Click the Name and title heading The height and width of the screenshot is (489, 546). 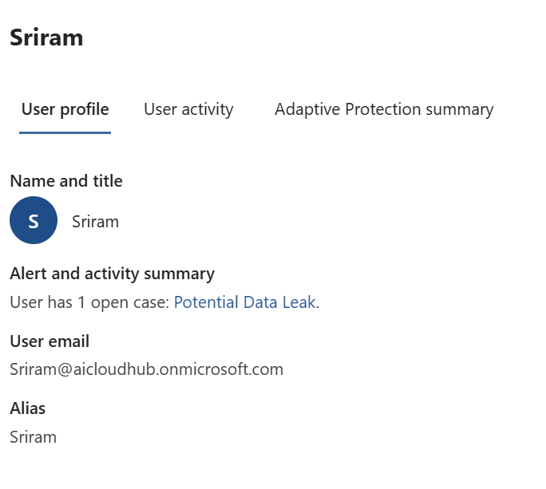[66, 181]
